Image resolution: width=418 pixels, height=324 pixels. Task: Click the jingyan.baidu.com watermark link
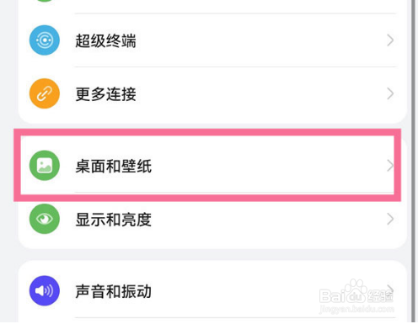[x=356, y=309]
